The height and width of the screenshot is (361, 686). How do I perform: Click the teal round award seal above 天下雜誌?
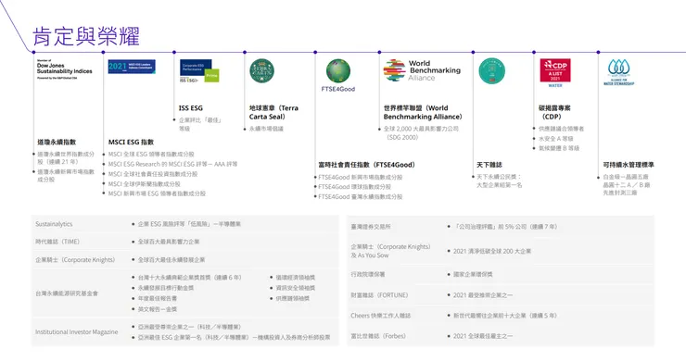click(491, 70)
